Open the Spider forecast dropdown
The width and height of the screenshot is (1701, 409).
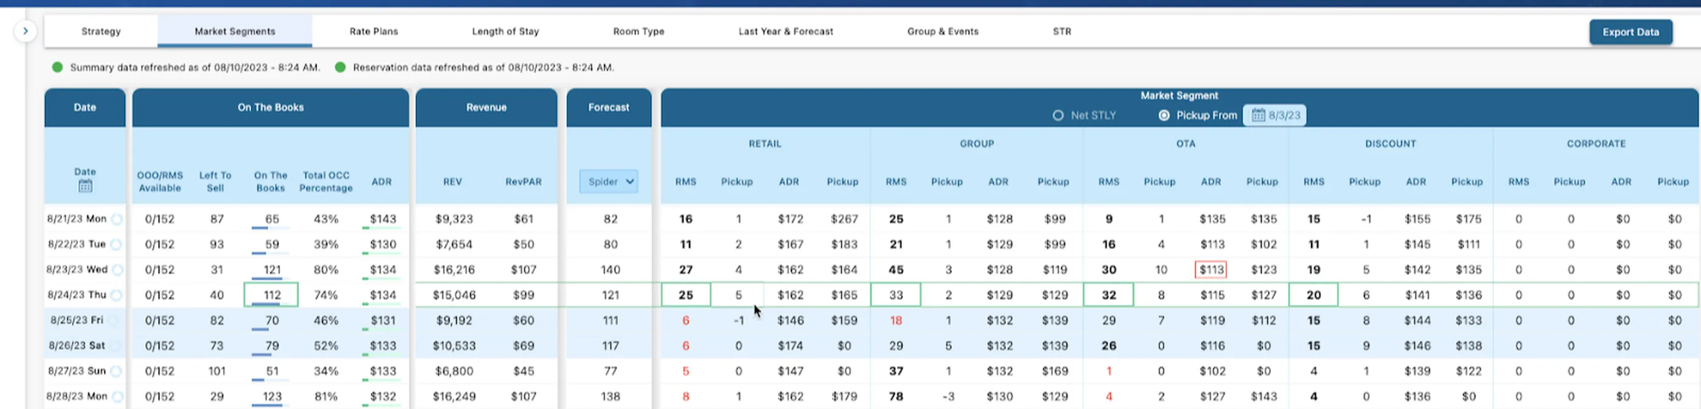pyautogui.click(x=608, y=181)
